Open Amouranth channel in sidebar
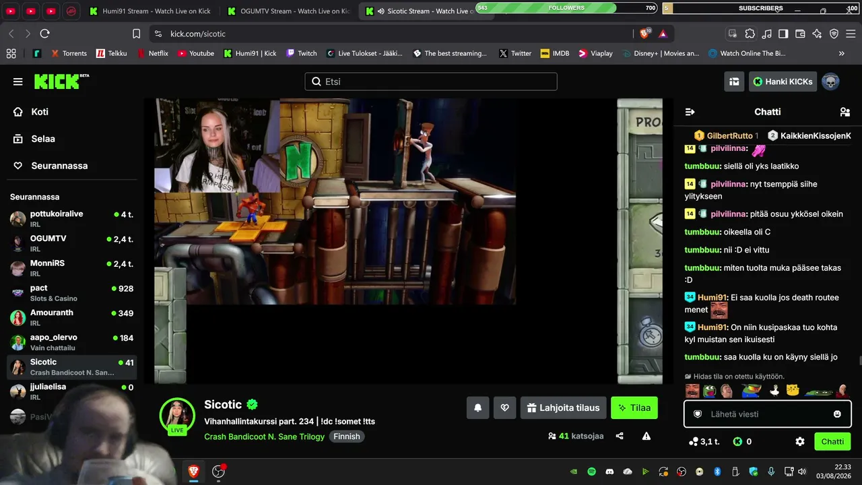Viewport: 862px width, 485px height. (71, 317)
